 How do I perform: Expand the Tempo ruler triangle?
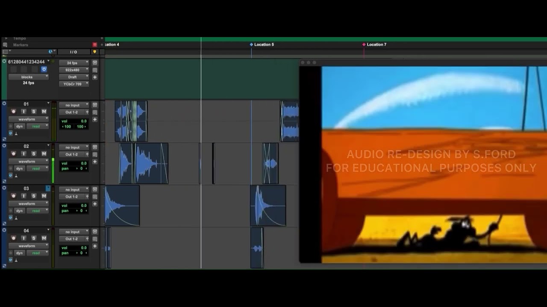(6, 38)
